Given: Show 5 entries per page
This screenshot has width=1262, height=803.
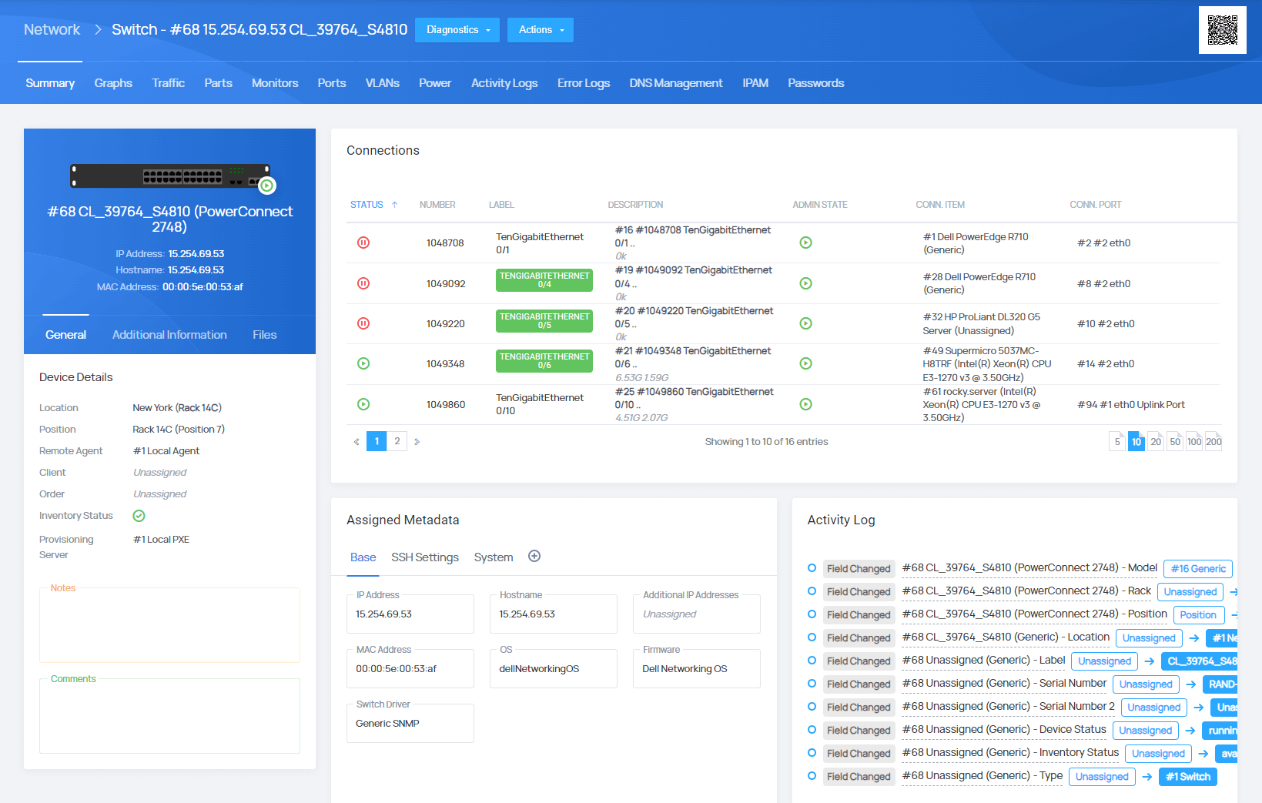Looking at the screenshot, I should point(1117,442).
